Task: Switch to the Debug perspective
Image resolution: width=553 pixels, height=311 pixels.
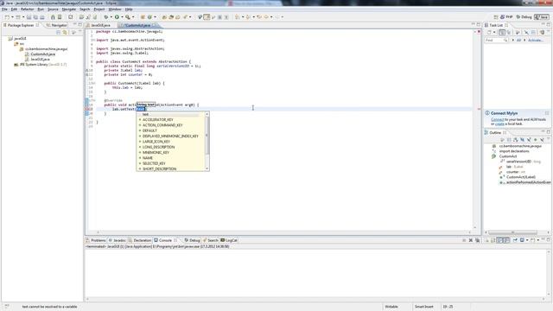Action: tap(524, 17)
